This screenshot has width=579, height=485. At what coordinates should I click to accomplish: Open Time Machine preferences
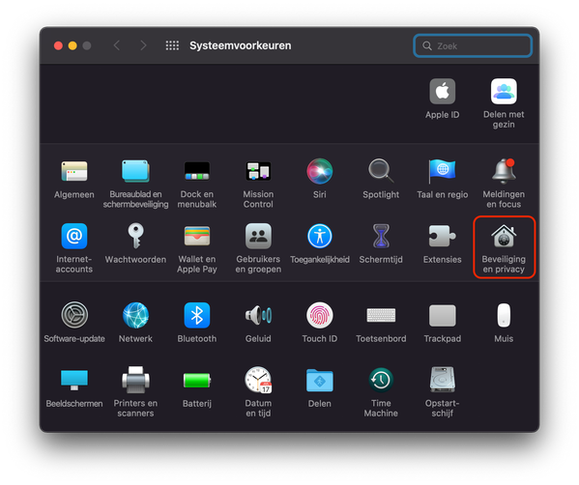pyautogui.click(x=381, y=380)
